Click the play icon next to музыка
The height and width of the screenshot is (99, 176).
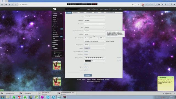pyautogui.click(x=110, y=9)
